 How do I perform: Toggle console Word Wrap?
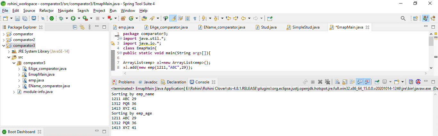(351, 82)
